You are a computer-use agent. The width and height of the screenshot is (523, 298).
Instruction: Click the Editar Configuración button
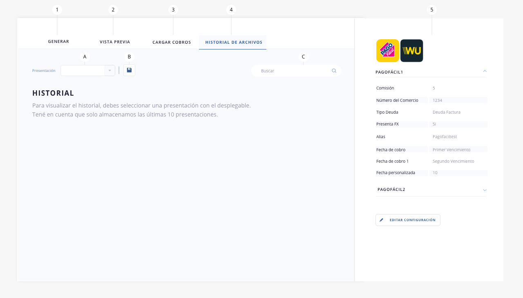408,220
